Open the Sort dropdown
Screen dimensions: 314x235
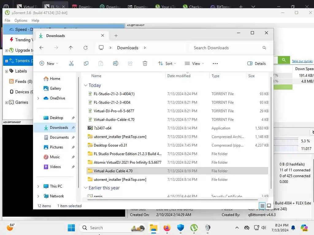click(x=167, y=64)
